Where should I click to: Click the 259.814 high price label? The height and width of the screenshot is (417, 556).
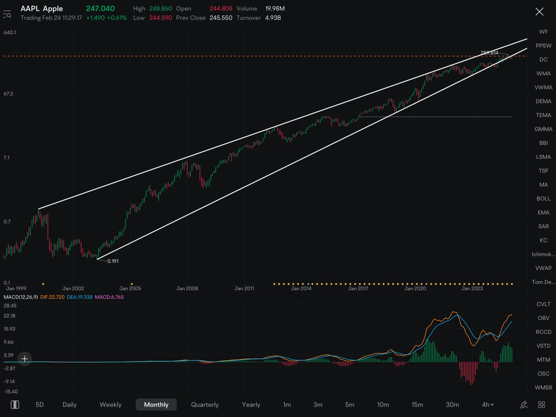(489, 53)
